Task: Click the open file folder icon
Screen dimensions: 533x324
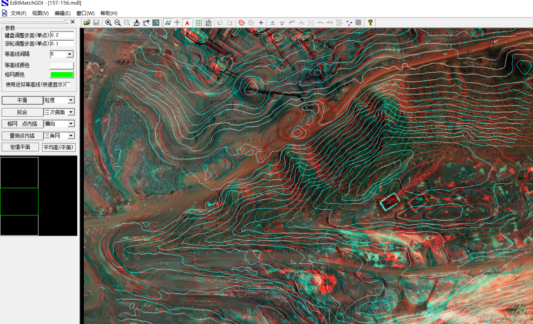Action: (87, 23)
